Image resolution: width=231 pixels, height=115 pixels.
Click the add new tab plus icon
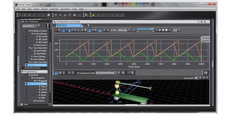pyautogui.click(x=88, y=25)
